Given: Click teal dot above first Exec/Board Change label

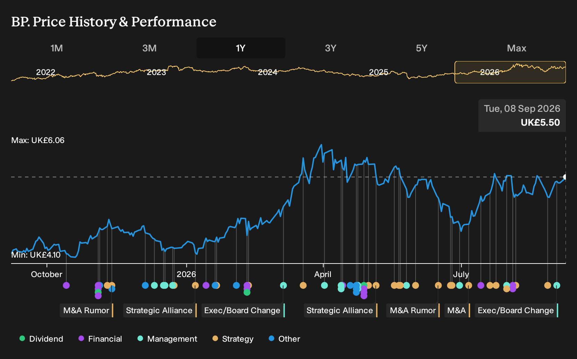Looking at the screenshot, I should [x=283, y=285].
